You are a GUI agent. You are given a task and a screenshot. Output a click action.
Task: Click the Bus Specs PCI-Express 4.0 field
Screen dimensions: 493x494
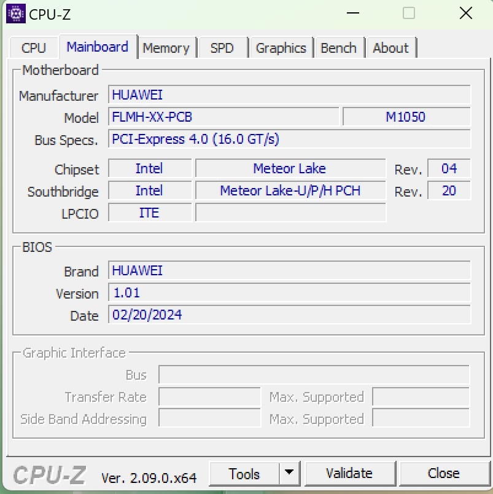289,139
